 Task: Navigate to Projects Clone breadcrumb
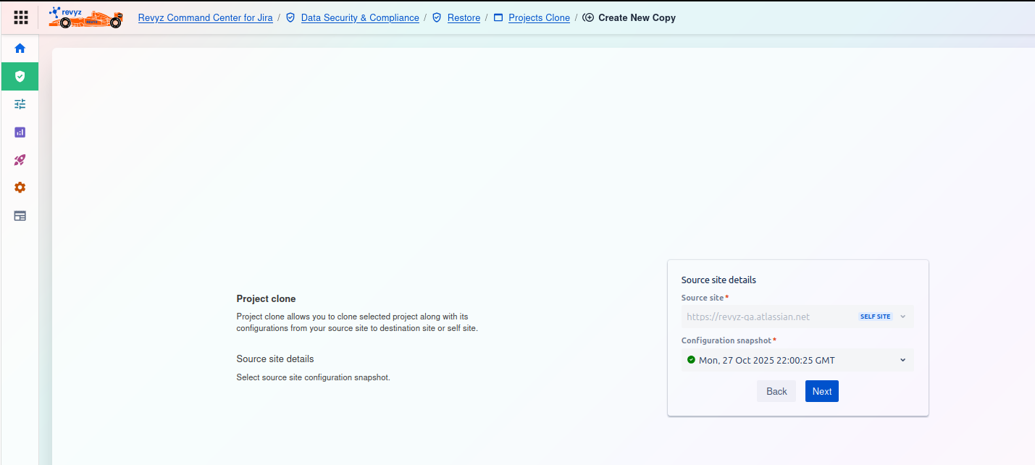(539, 18)
